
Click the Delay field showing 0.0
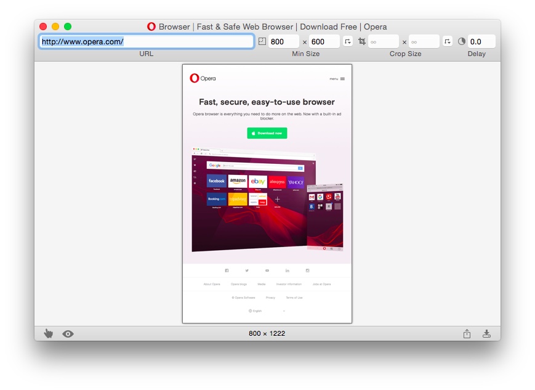coord(481,42)
